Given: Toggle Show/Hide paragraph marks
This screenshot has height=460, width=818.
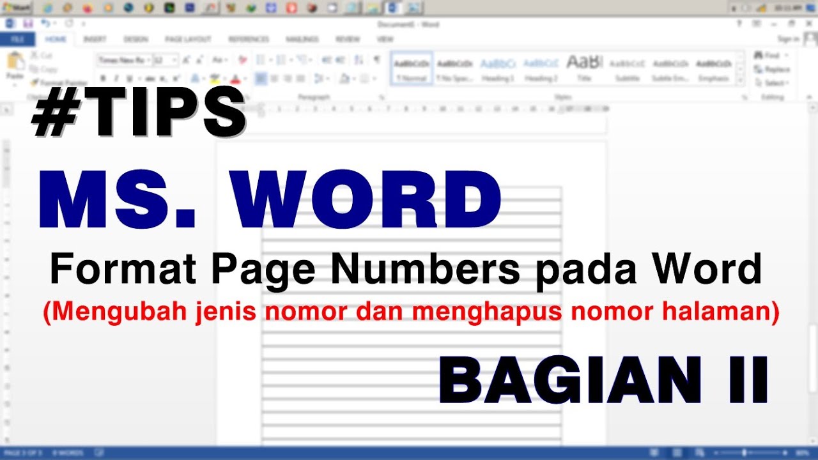Looking at the screenshot, I should tap(376, 60).
